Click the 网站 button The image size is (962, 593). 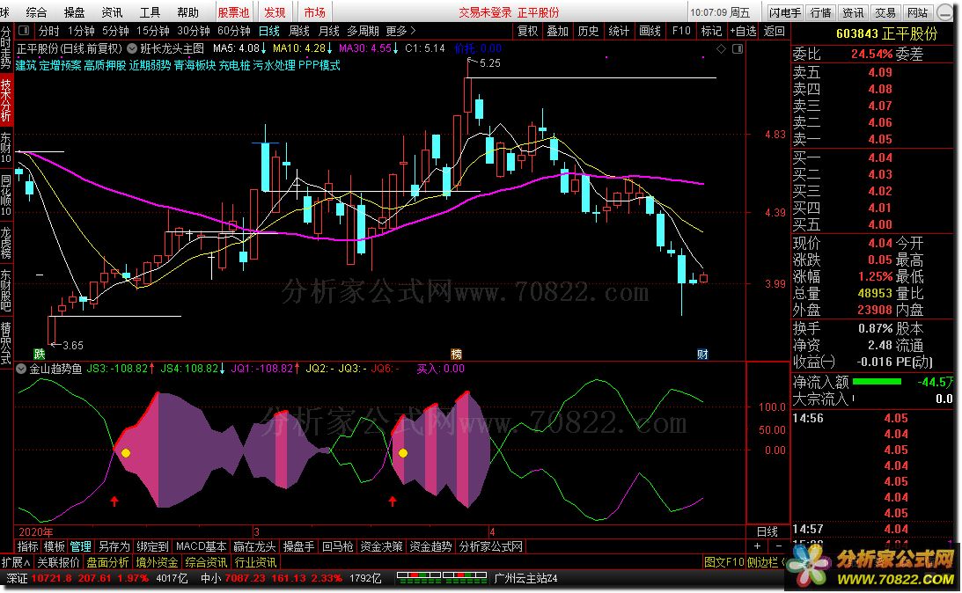[918, 12]
